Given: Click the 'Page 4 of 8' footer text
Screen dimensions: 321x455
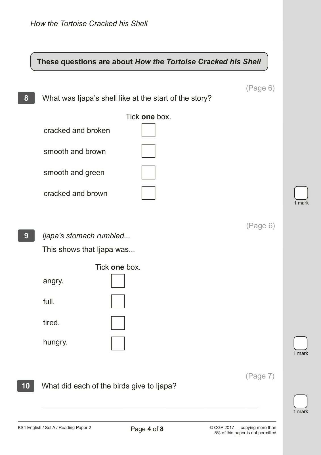Looking at the screenshot, I should (147, 429).
